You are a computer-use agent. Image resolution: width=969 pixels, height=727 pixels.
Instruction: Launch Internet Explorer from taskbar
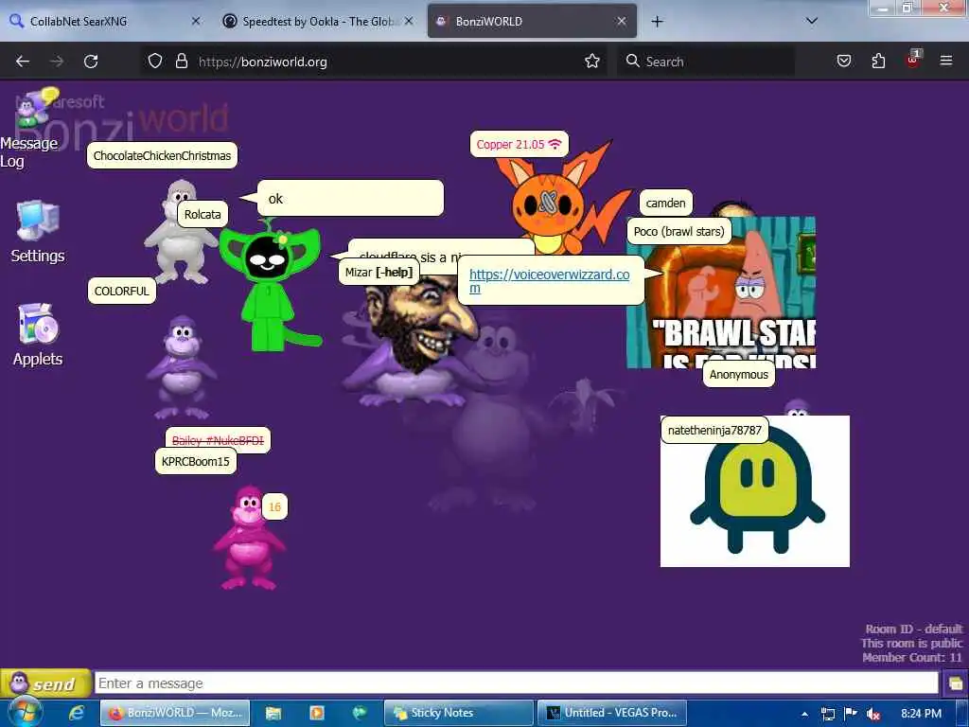click(x=77, y=713)
